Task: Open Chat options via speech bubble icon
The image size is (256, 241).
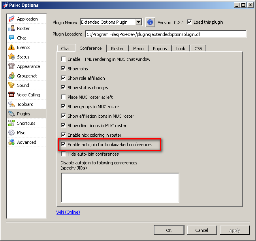Action: tap(11, 38)
